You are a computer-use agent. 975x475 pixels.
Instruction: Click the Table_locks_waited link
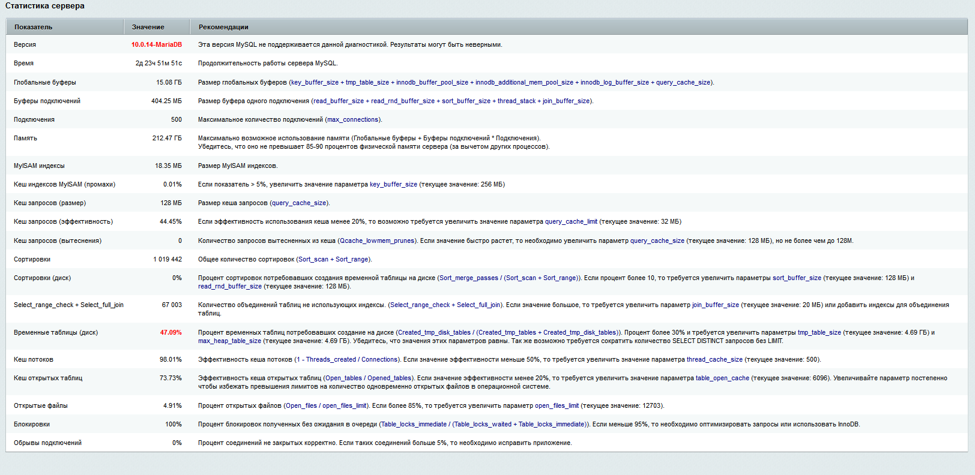483,424
